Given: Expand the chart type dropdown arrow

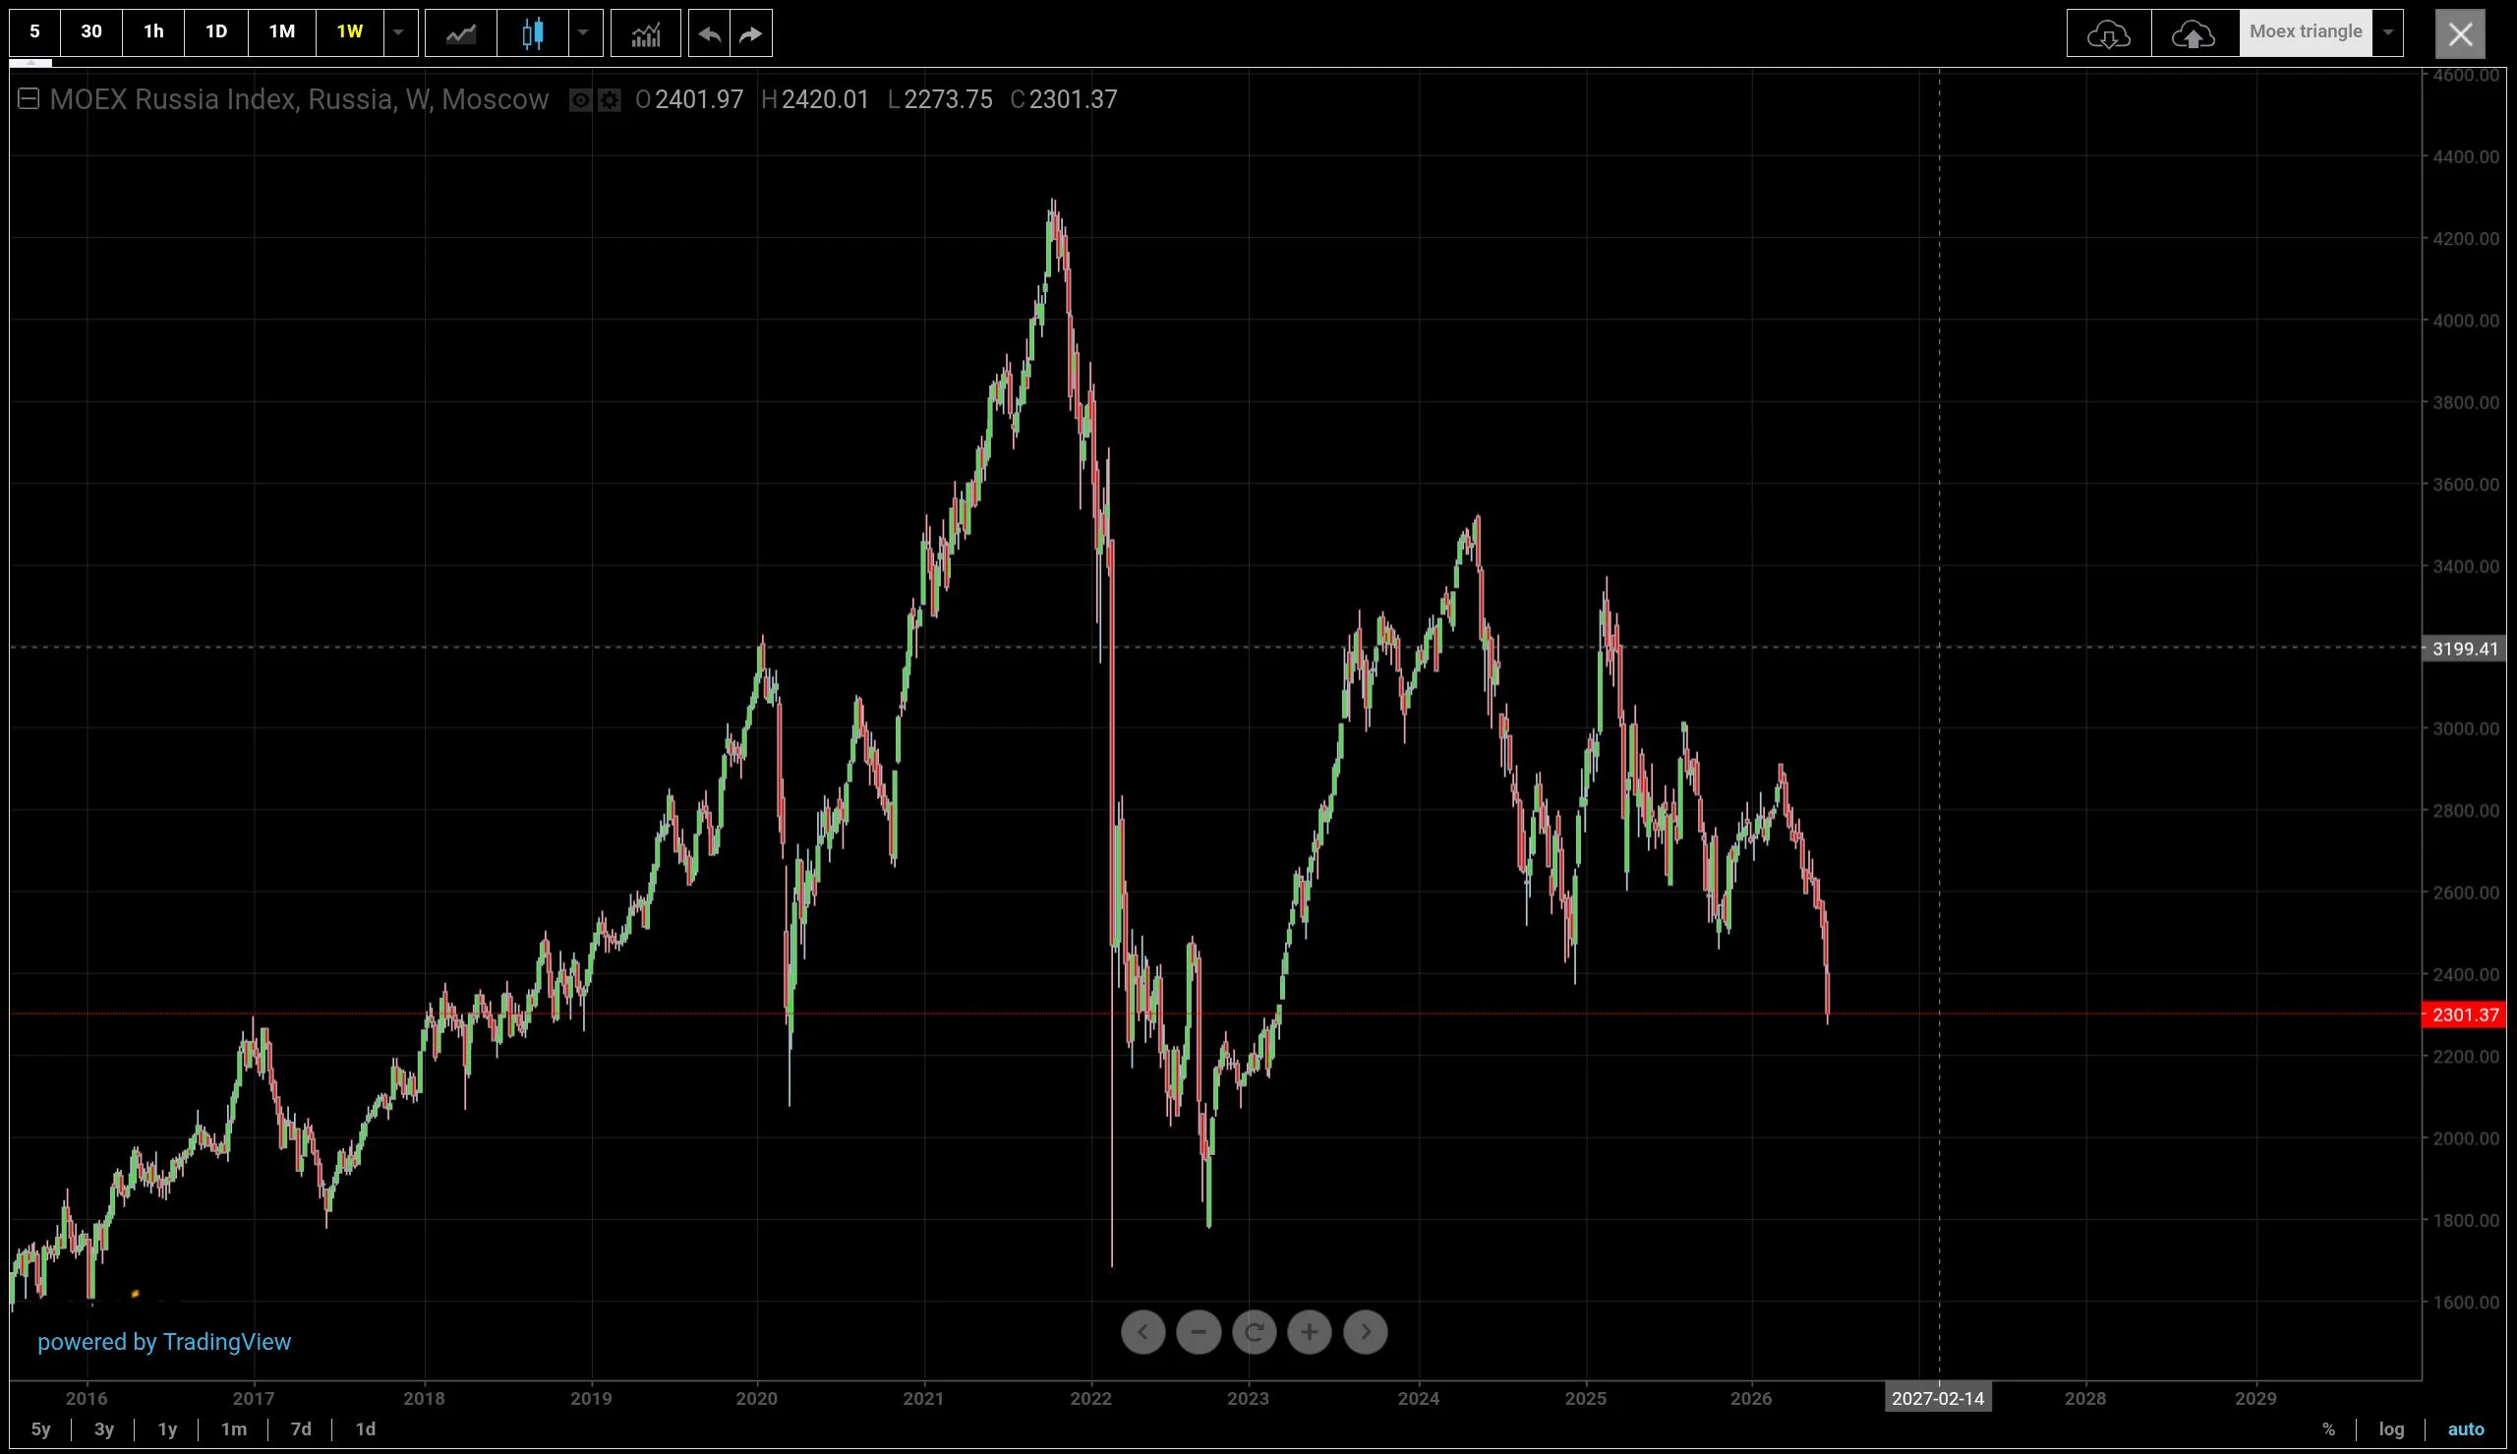Looking at the screenshot, I should tap(583, 33).
